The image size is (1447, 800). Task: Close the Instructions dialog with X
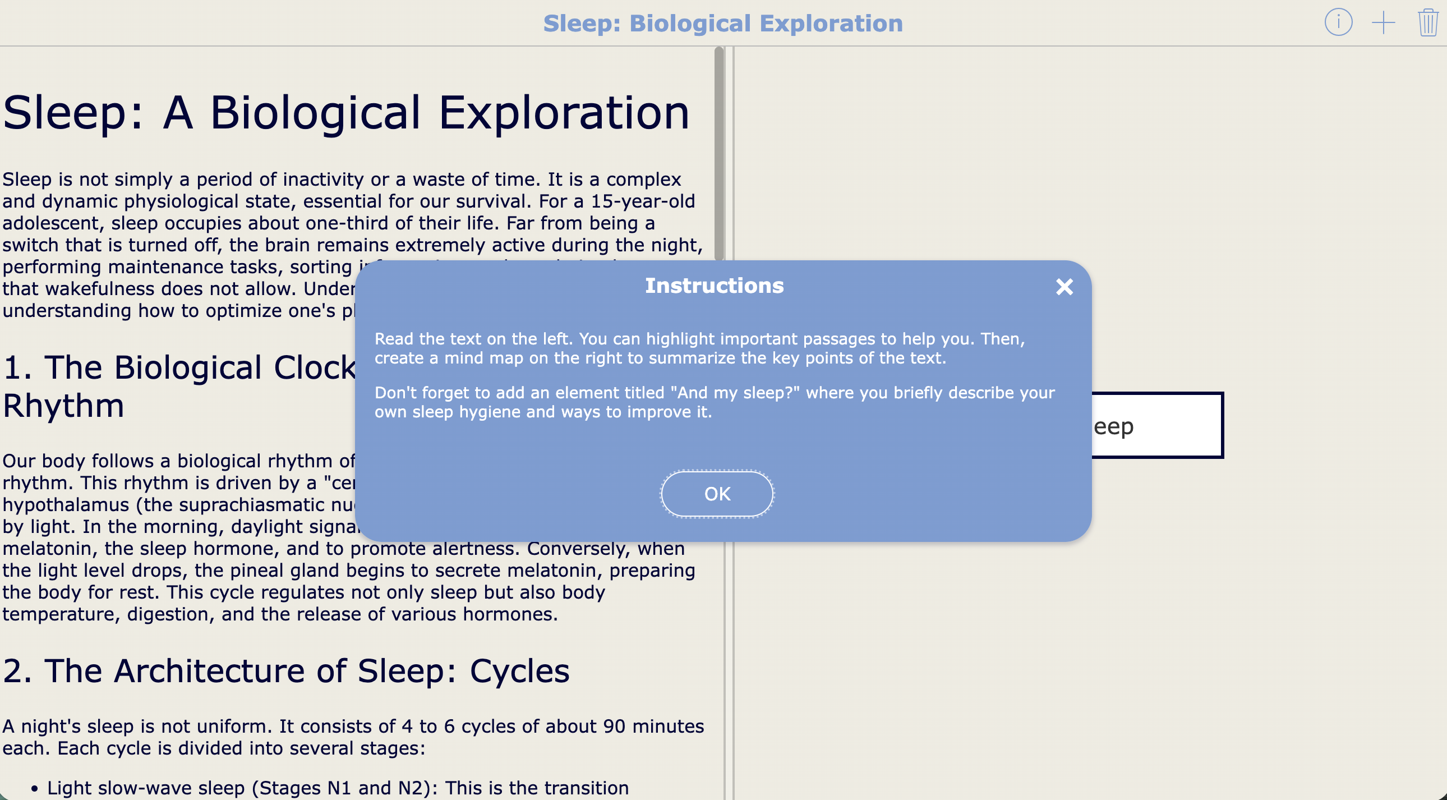1064,287
